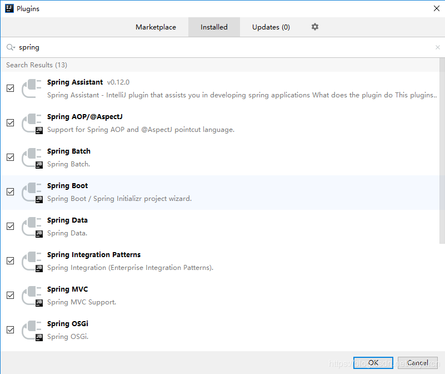This screenshot has height=374, width=445.
Task: Click the Spring OSGi plugin icon
Action: 32,329
